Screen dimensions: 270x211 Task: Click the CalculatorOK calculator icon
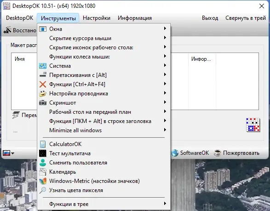43,144
